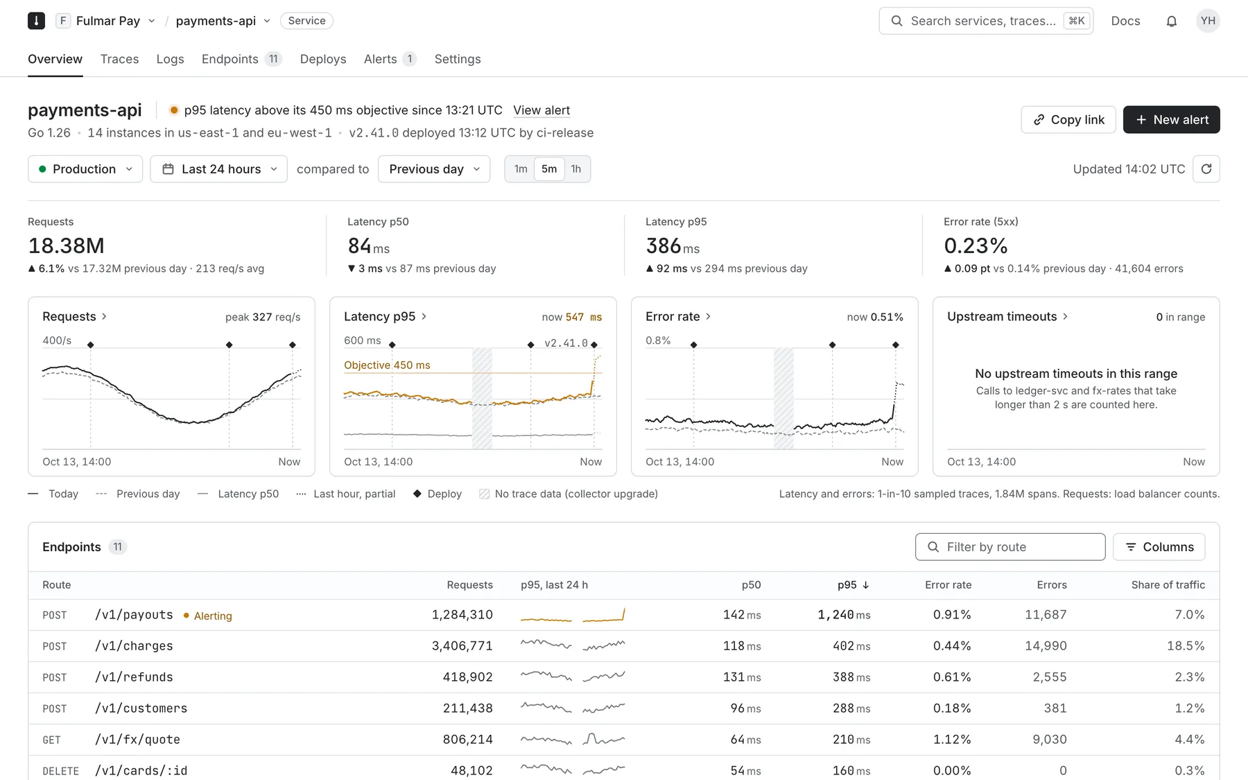
Task: Select the 1m granularity
Action: 521,169
